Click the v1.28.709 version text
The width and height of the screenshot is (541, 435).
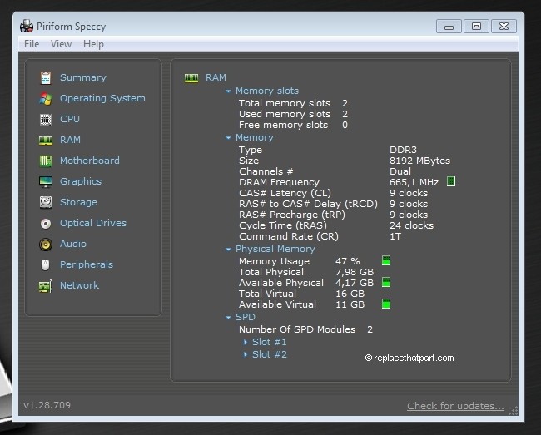click(x=47, y=405)
